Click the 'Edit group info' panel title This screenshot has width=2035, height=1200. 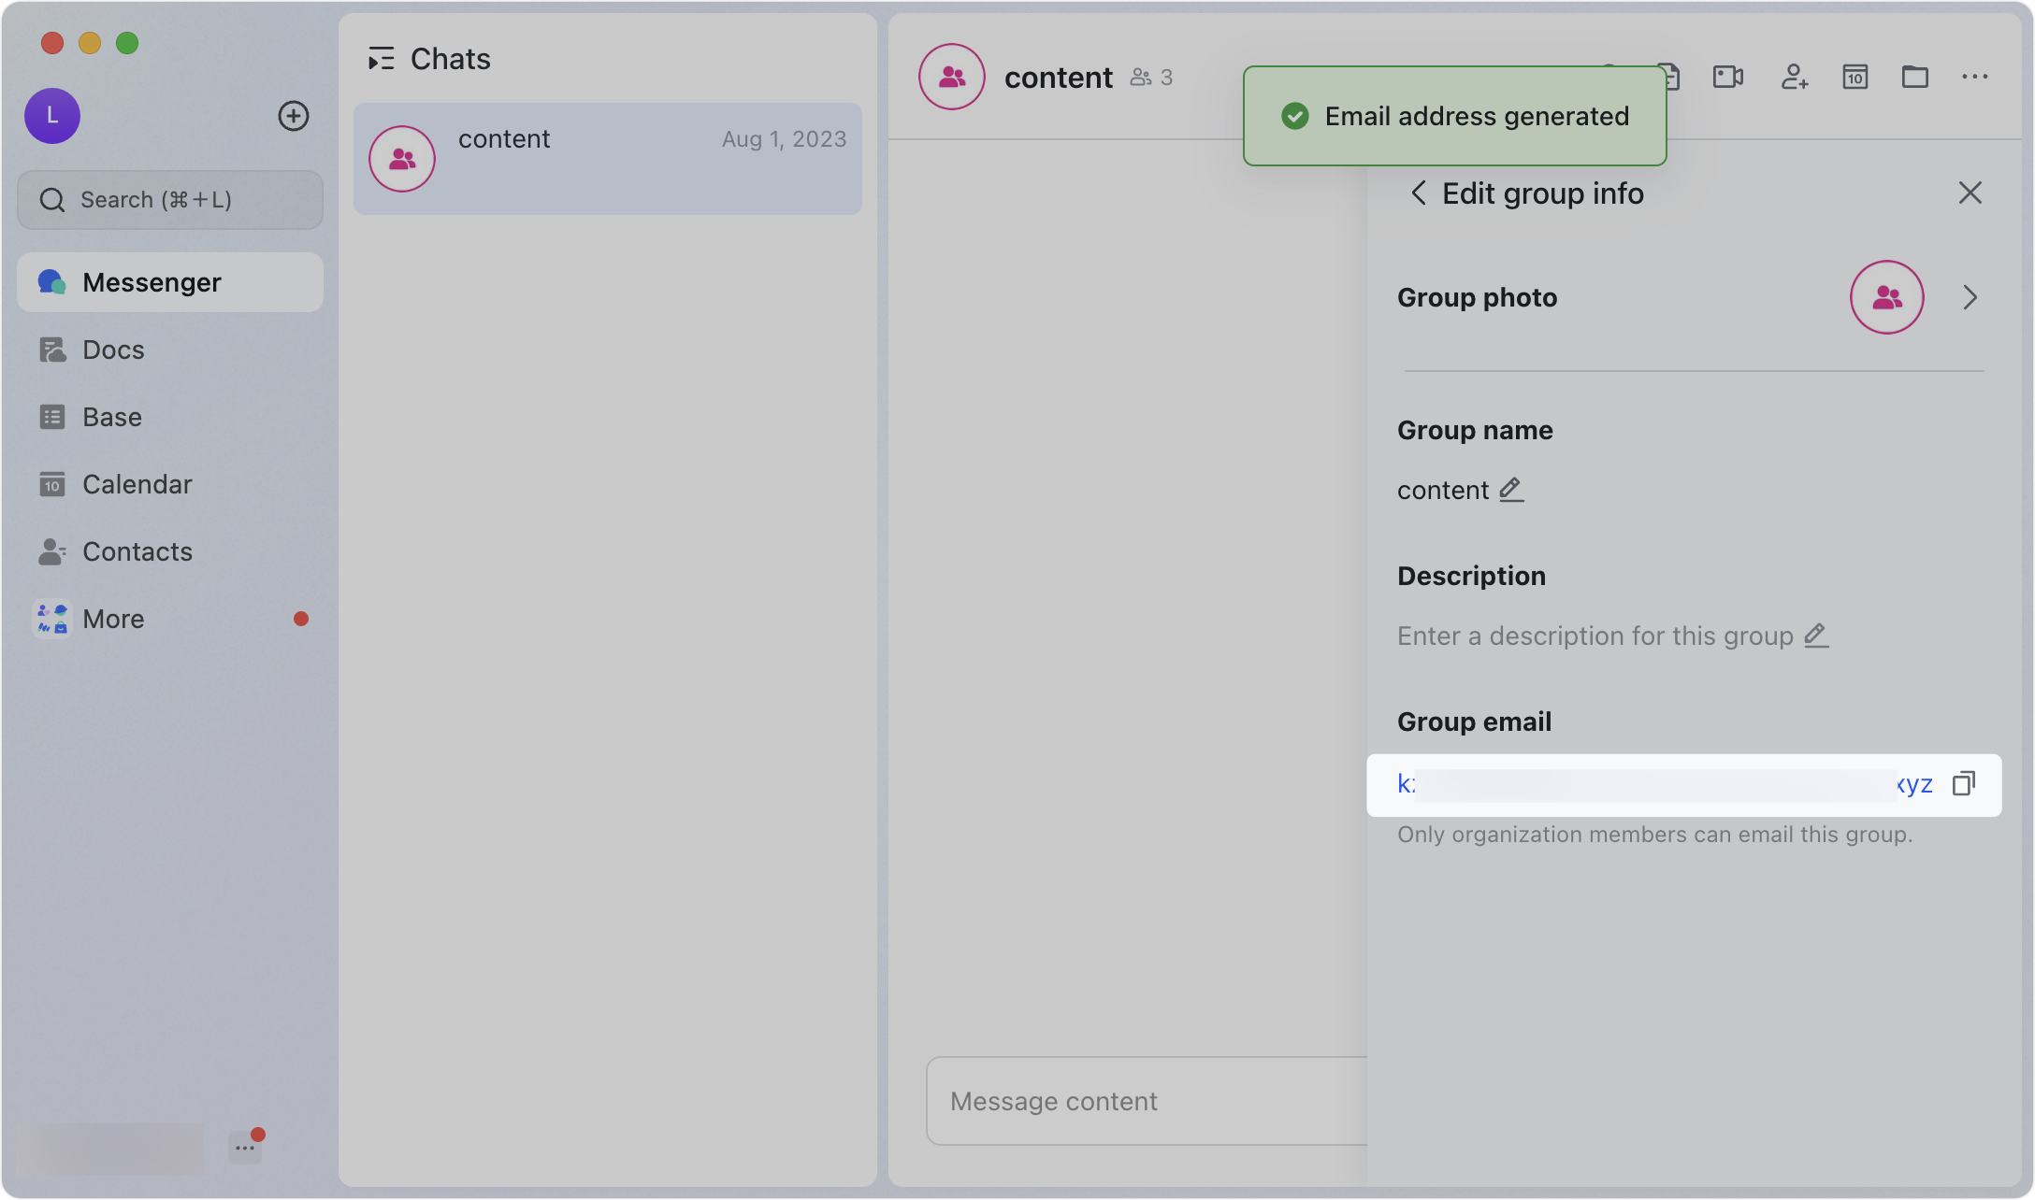coord(1543,193)
